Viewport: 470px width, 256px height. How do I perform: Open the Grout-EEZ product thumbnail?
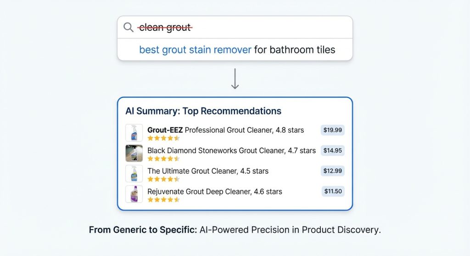[x=134, y=133]
